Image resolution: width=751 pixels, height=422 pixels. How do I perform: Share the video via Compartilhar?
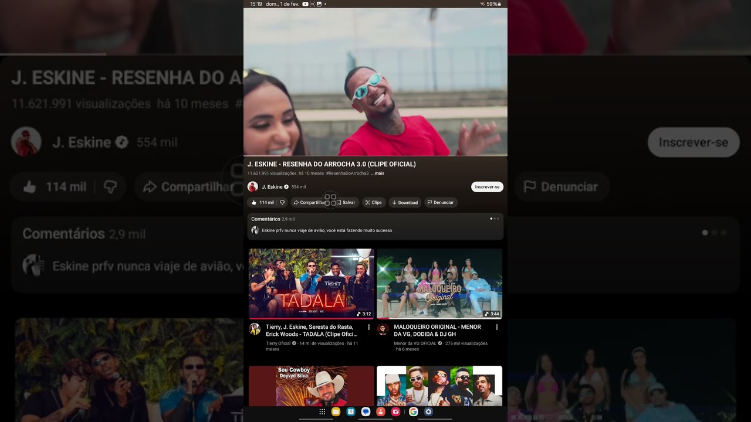[309, 202]
